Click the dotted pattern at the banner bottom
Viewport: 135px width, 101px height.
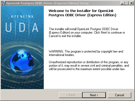22,84
